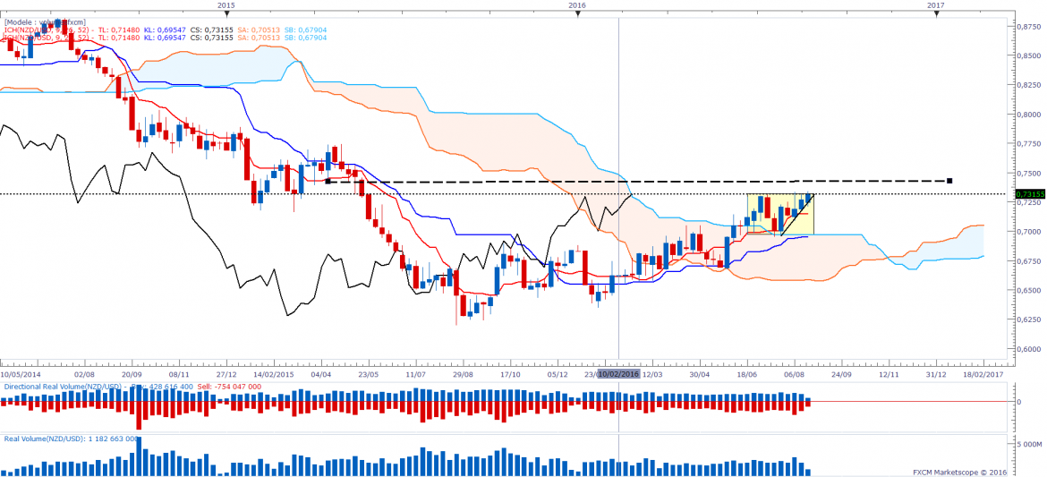Click the 0,8000 price axis label

click(1029, 115)
